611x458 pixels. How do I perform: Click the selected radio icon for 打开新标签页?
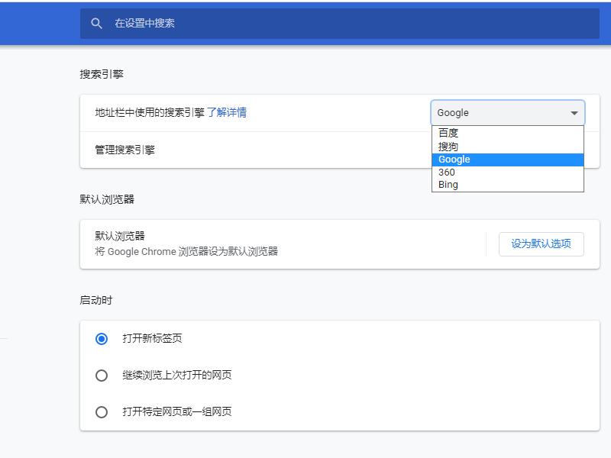(99, 338)
